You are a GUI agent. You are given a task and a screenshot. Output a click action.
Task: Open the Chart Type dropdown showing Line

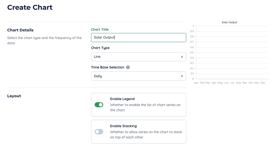coord(138,57)
